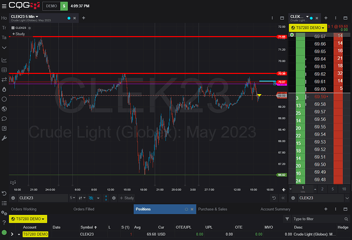This screenshot has height=240, width=352.
Task: Open the TS7280 DEMO account dropdown in Positions
Action: (28, 219)
